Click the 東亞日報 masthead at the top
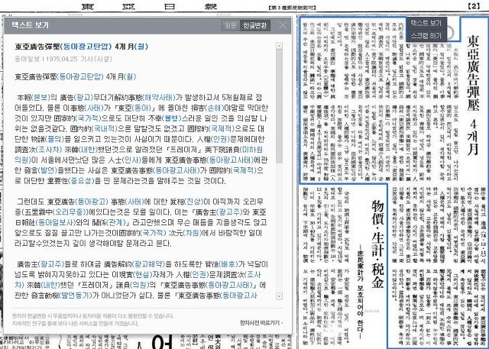 [x=149, y=7]
